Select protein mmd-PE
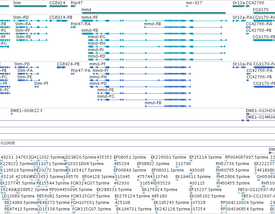Screen dimensions: 275x214 point(144,93)
